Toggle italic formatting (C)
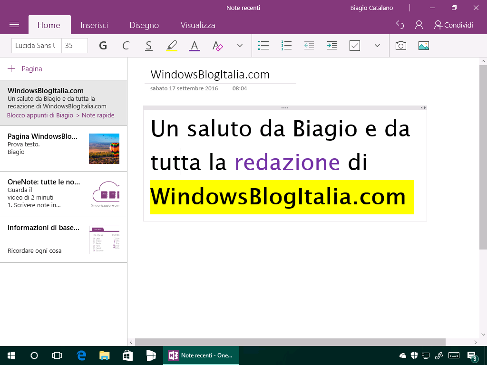487x365 pixels. point(126,46)
